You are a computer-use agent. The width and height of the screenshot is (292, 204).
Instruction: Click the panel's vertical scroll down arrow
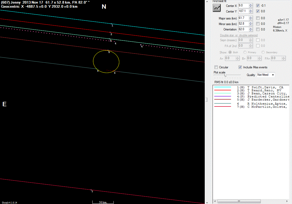click(x=207, y=202)
